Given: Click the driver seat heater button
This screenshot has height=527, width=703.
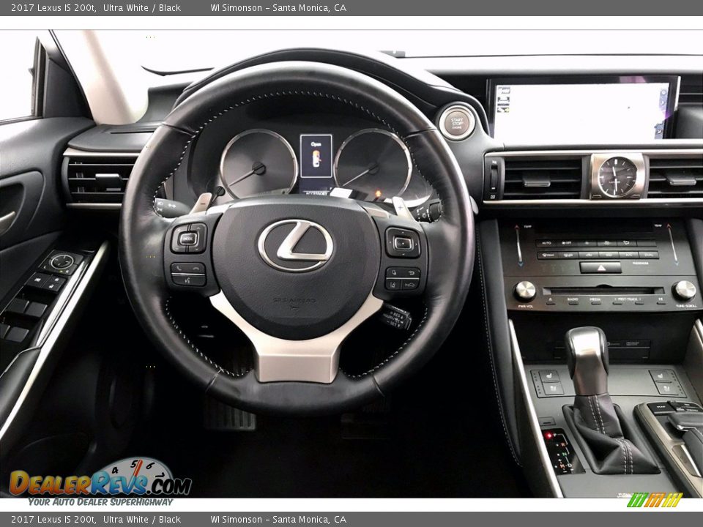Looking at the screenshot, I should coord(549,376).
